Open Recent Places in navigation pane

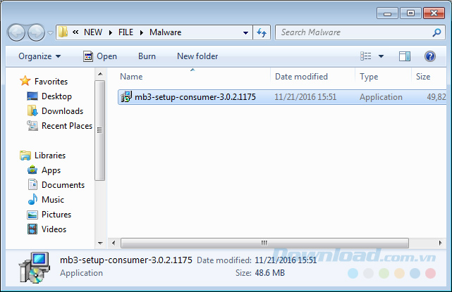[x=67, y=126]
